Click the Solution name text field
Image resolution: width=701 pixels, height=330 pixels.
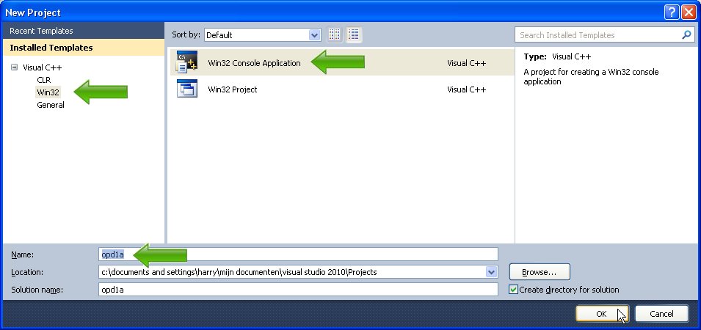297,290
